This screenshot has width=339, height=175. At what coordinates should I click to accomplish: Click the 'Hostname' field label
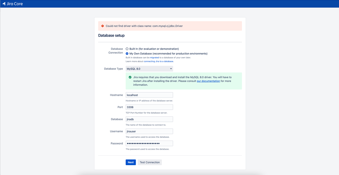pos(116,95)
